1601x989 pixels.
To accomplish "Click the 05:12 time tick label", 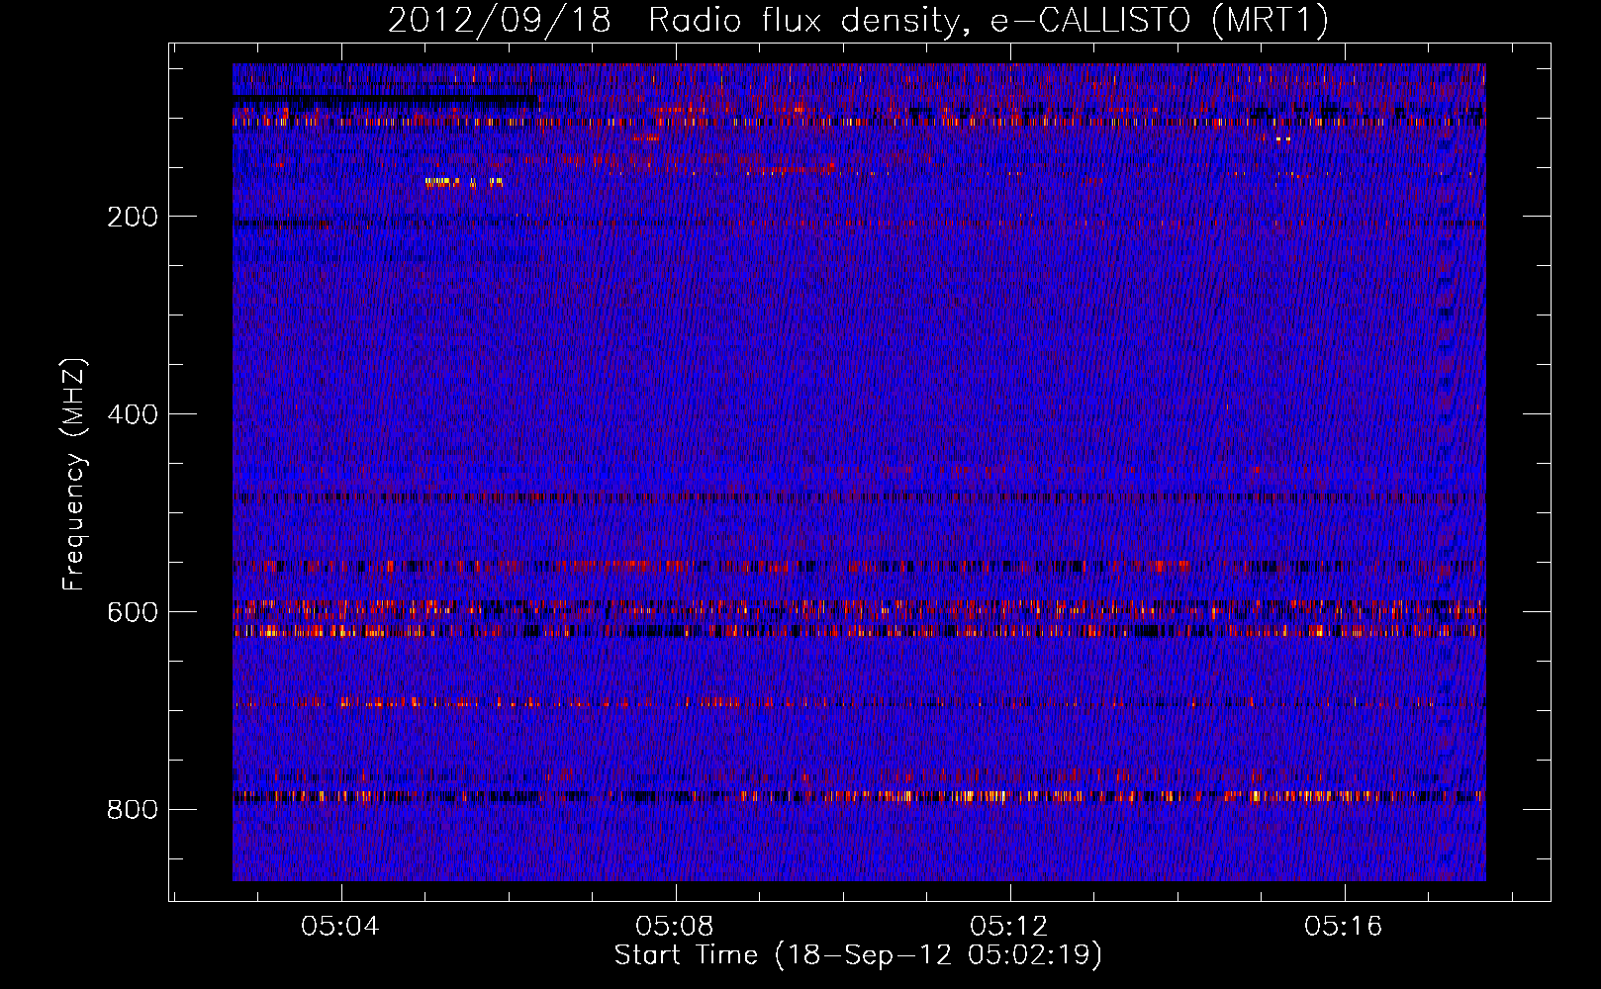I will [x=1009, y=927].
